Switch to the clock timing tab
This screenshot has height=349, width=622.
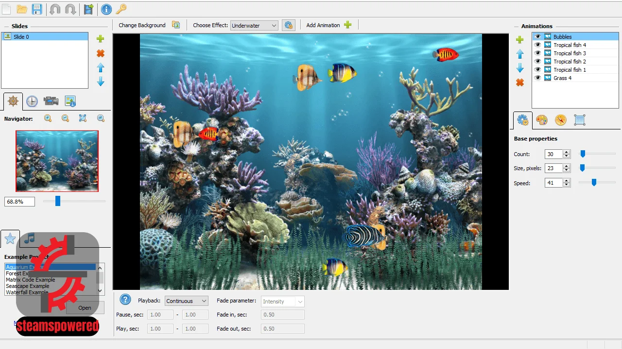click(32, 101)
